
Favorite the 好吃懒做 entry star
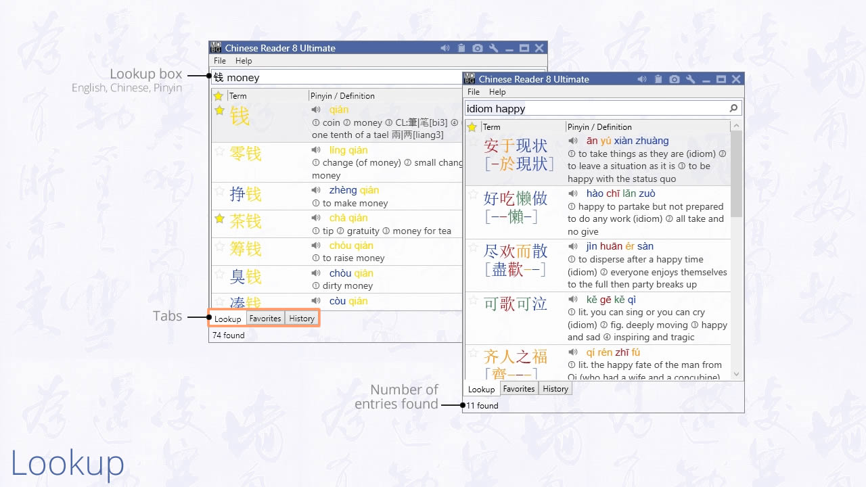tap(473, 194)
